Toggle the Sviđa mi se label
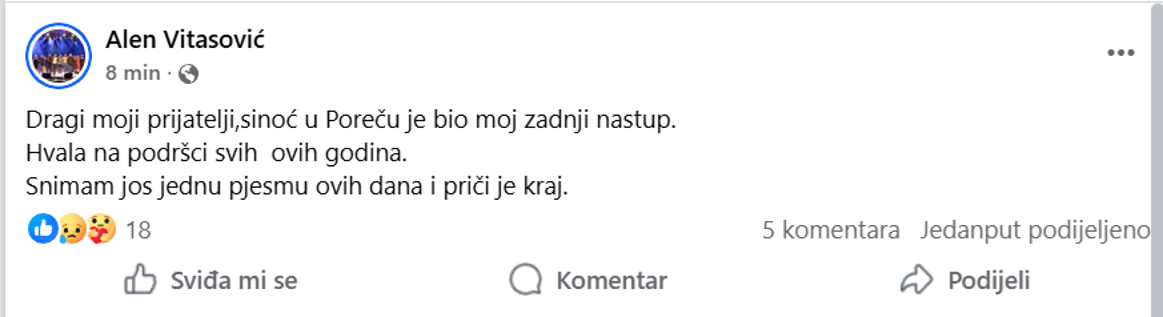1163x317 pixels. coord(234,281)
